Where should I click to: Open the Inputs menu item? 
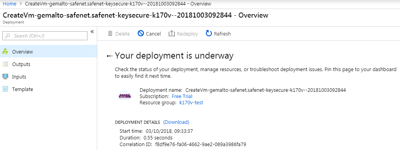tap(49, 77)
